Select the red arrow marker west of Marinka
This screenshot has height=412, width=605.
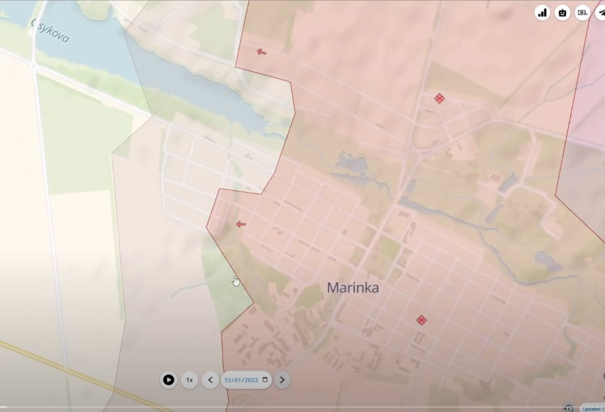tap(241, 224)
